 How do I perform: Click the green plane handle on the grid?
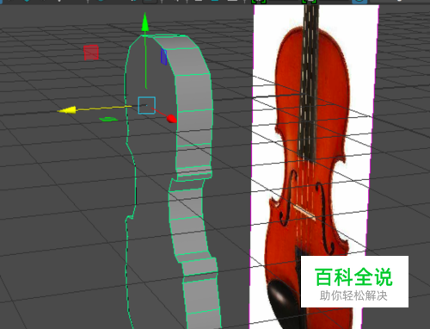click(x=108, y=119)
